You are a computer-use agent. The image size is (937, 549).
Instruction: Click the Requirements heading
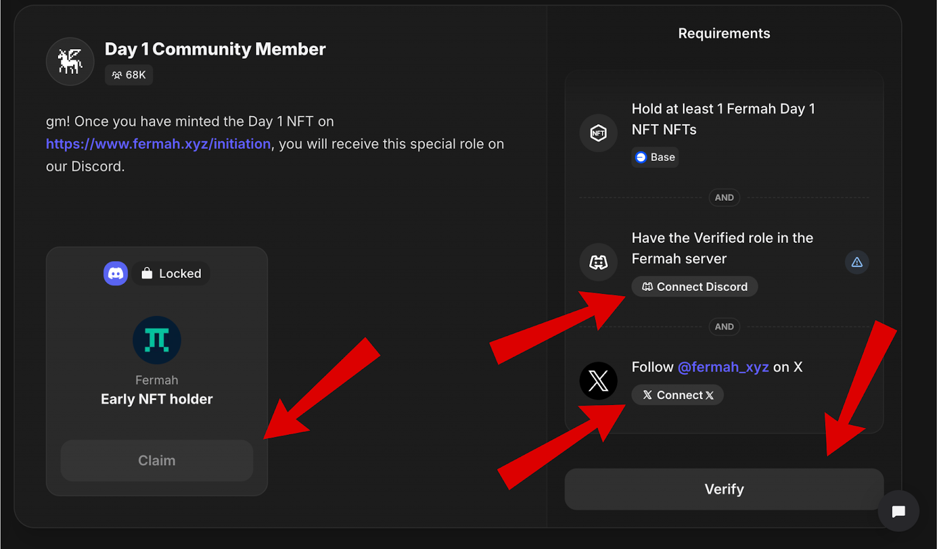point(724,33)
